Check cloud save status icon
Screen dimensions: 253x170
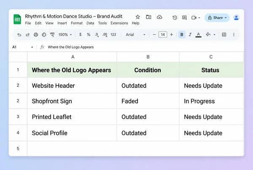pos(159,17)
